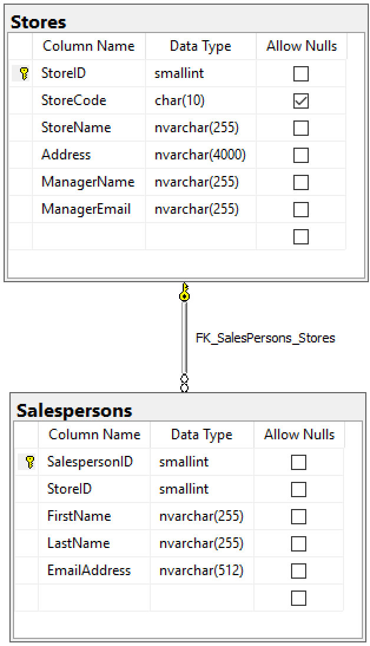Open the data type cell for StoreName

click(x=200, y=128)
